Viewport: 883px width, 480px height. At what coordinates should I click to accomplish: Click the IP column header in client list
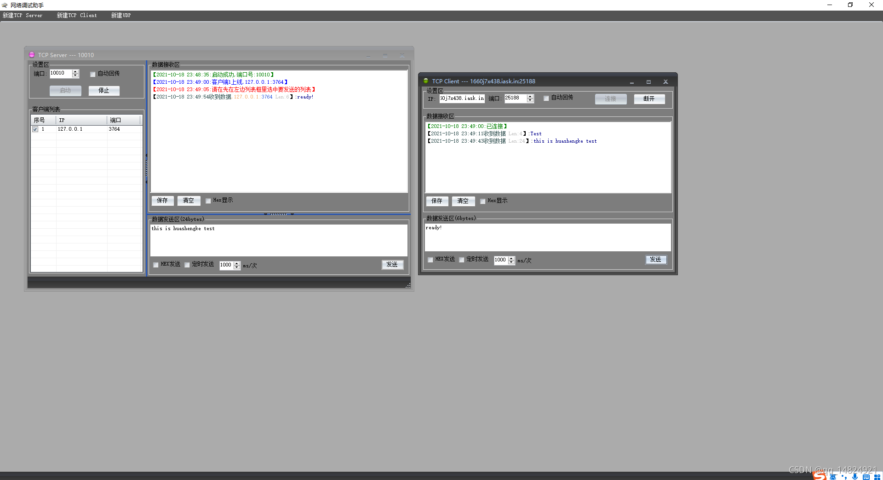(x=81, y=120)
